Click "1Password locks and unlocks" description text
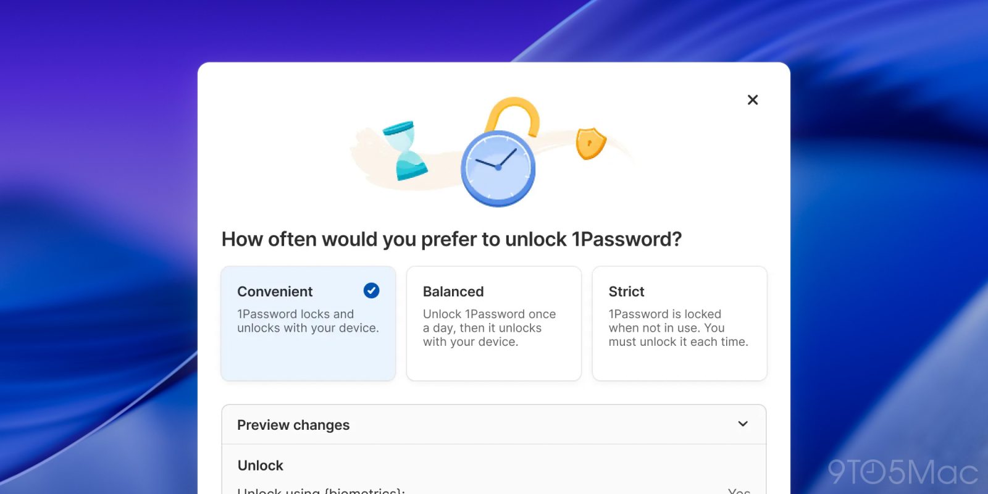The height and width of the screenshot is (494, 988). [308, 321]
